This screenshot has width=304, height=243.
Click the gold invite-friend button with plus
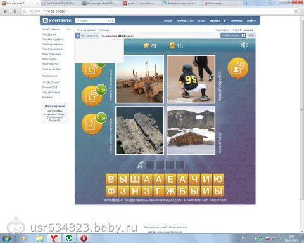pyautogui.click(x=238, y=68)
